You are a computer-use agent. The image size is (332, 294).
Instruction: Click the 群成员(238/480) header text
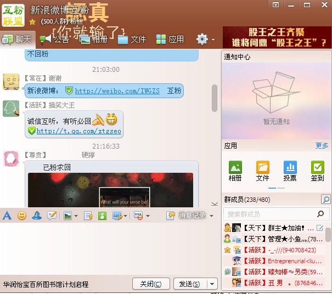pos(247,200)
